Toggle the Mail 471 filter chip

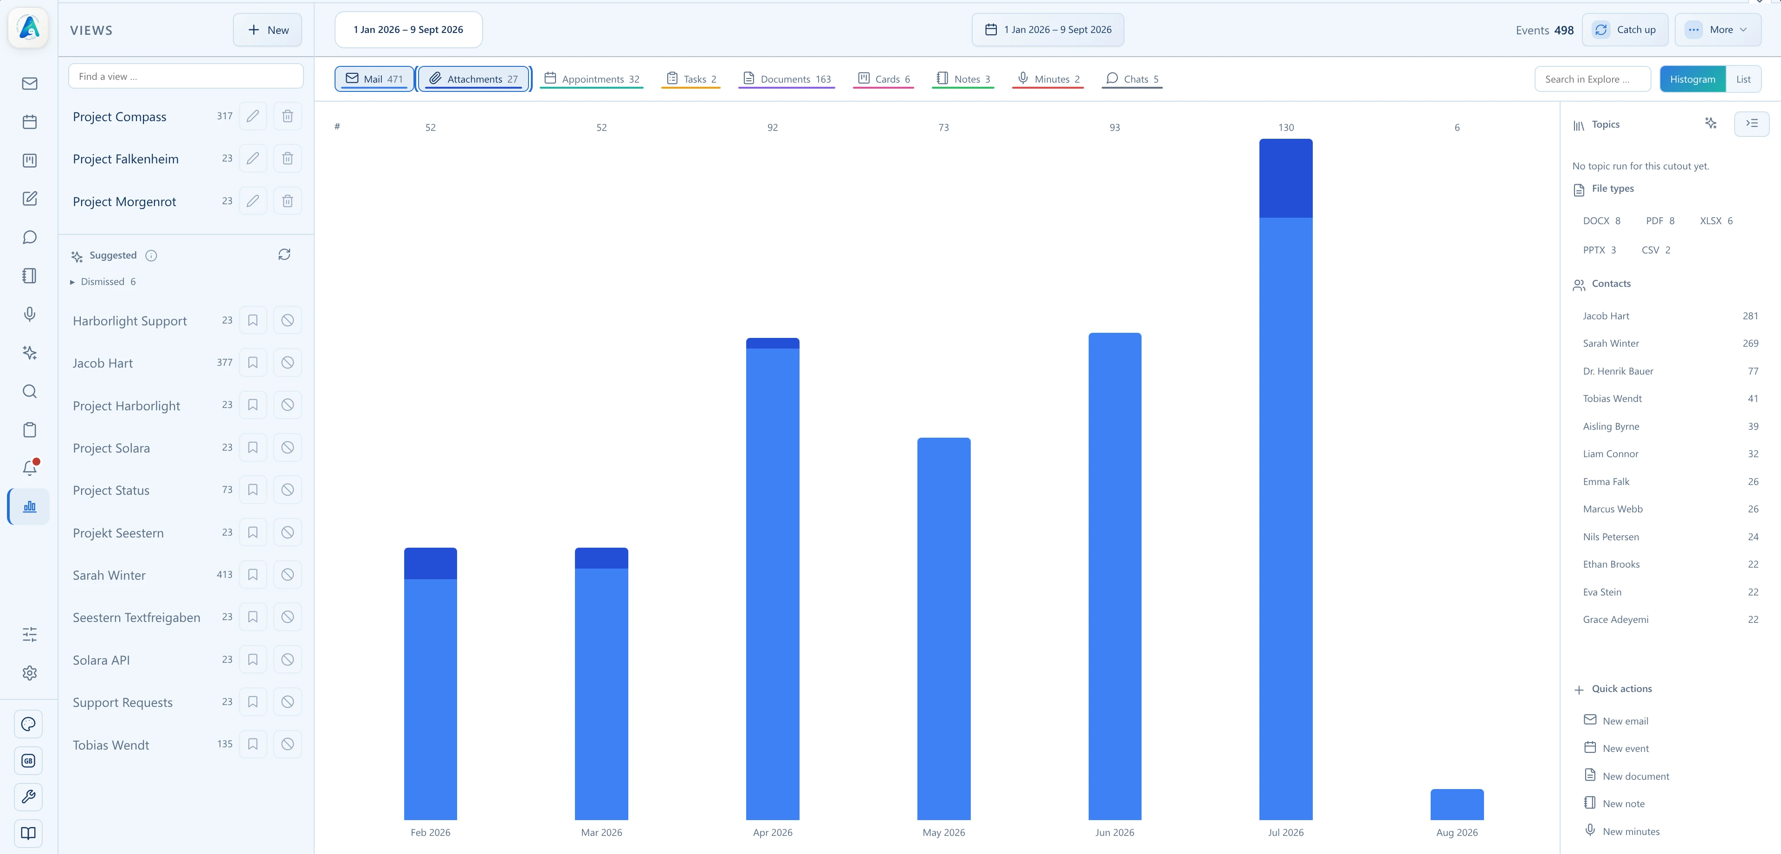coord(374,79)
